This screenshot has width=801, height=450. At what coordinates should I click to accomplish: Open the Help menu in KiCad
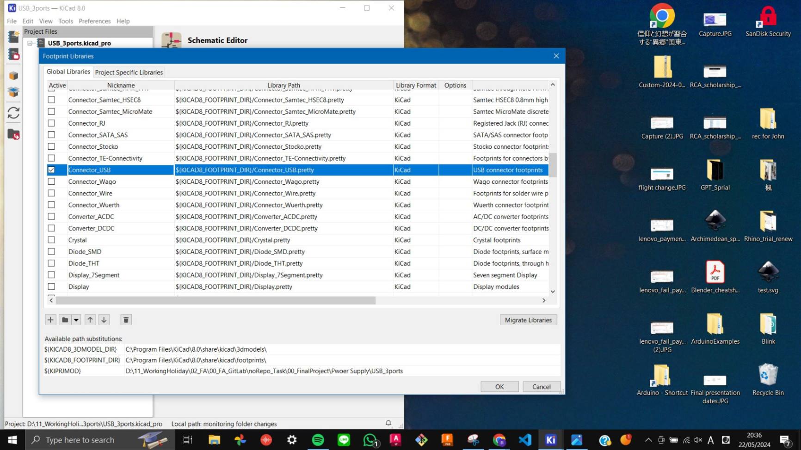[x=123, y=21]
